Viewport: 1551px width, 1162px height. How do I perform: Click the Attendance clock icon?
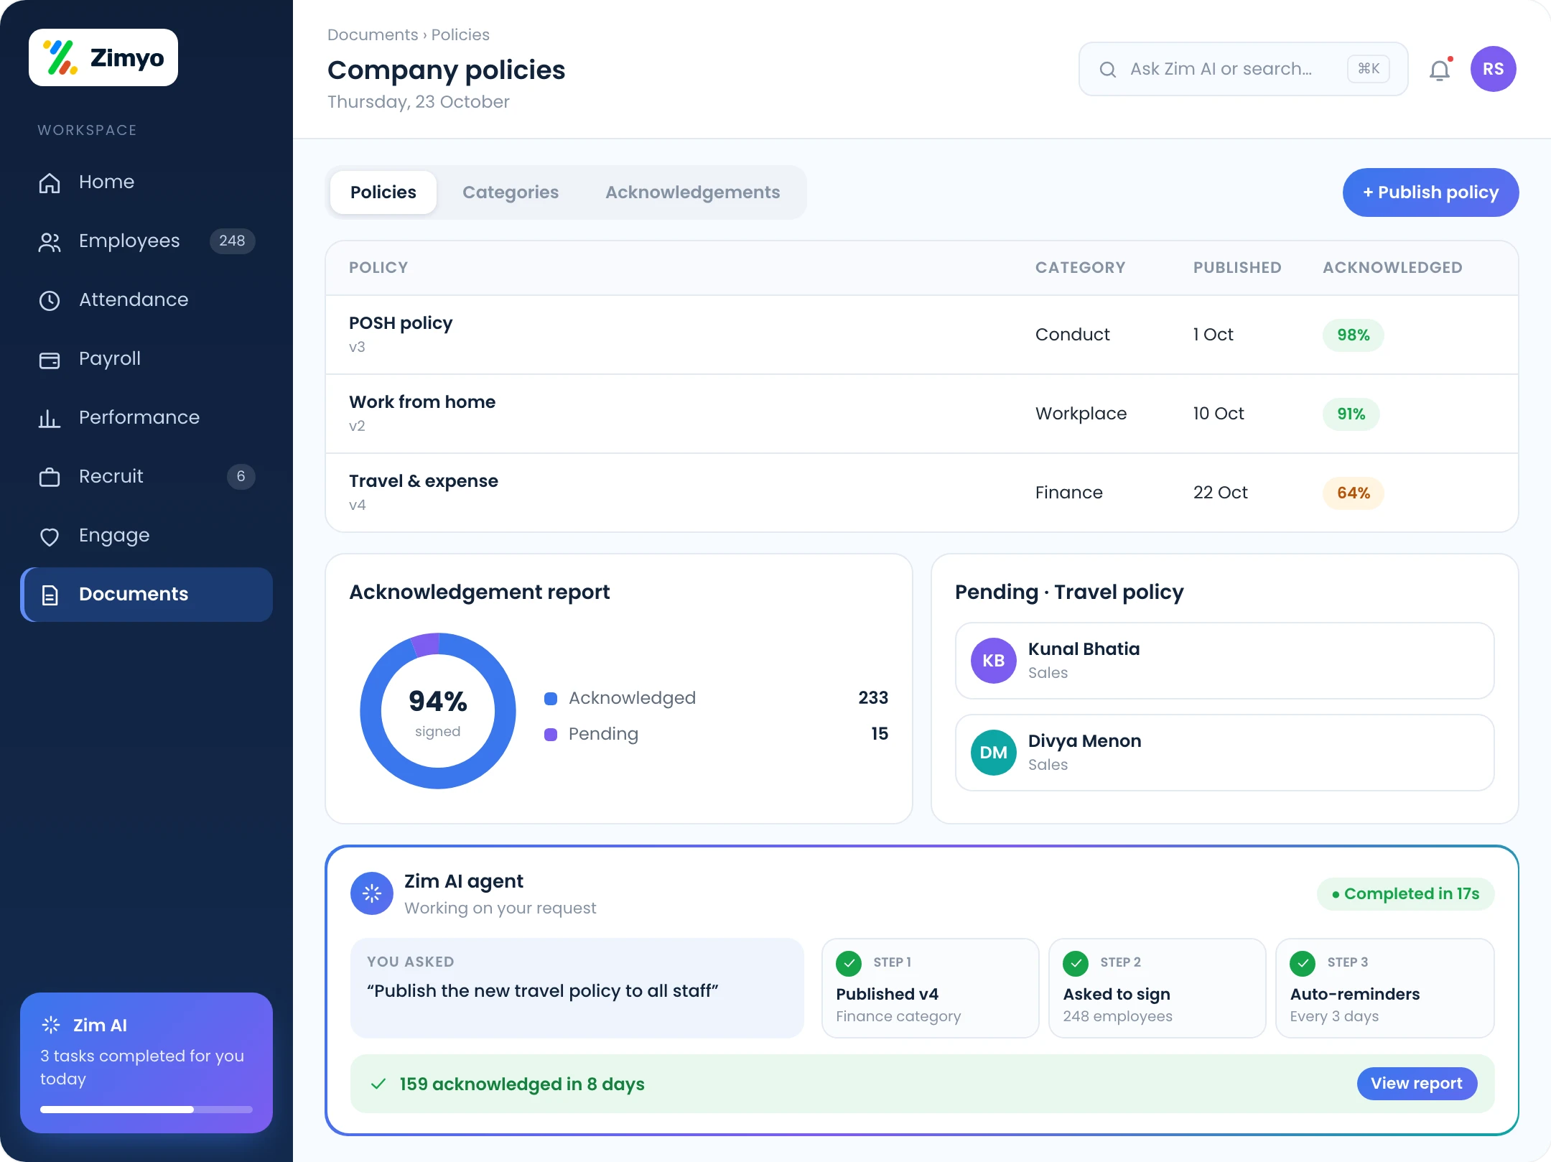(50, 300)
